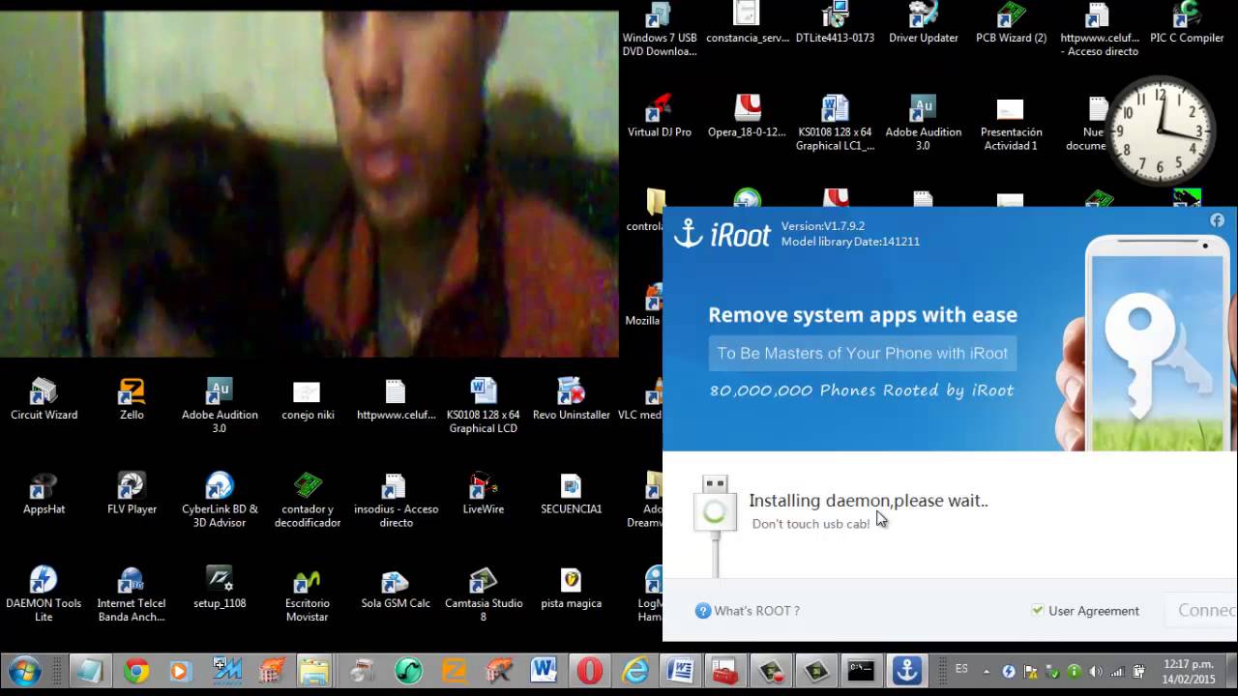Click the desktop clock gadget
This screenshot has height=696, width=1238.
coord(1161,131)
